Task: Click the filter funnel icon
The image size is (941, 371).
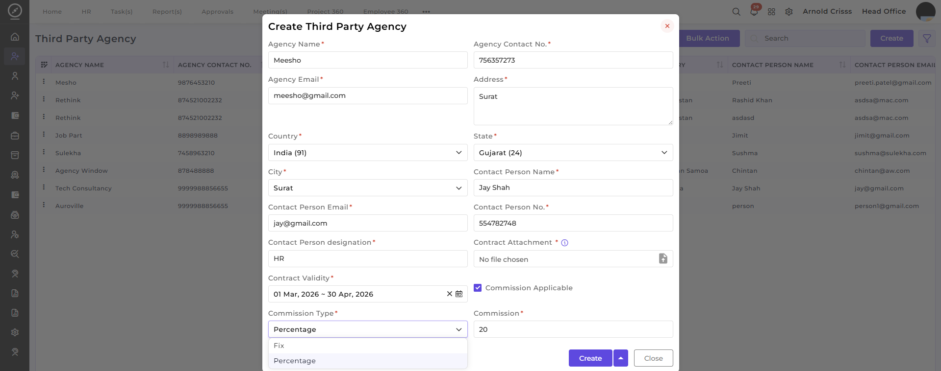Action: click(927, 38)
